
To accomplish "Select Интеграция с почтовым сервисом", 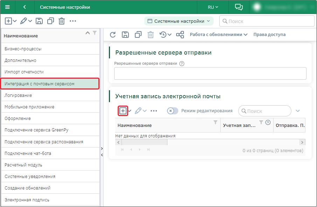I will click(x=50, y=84).
